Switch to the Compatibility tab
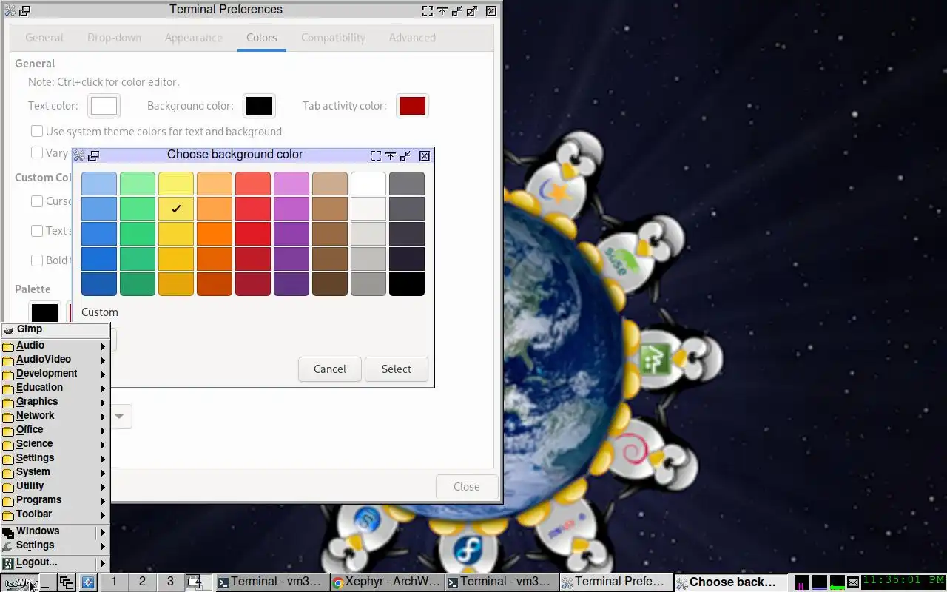The height and width of the screenshot is (592, 947). [x=333, y=38]
